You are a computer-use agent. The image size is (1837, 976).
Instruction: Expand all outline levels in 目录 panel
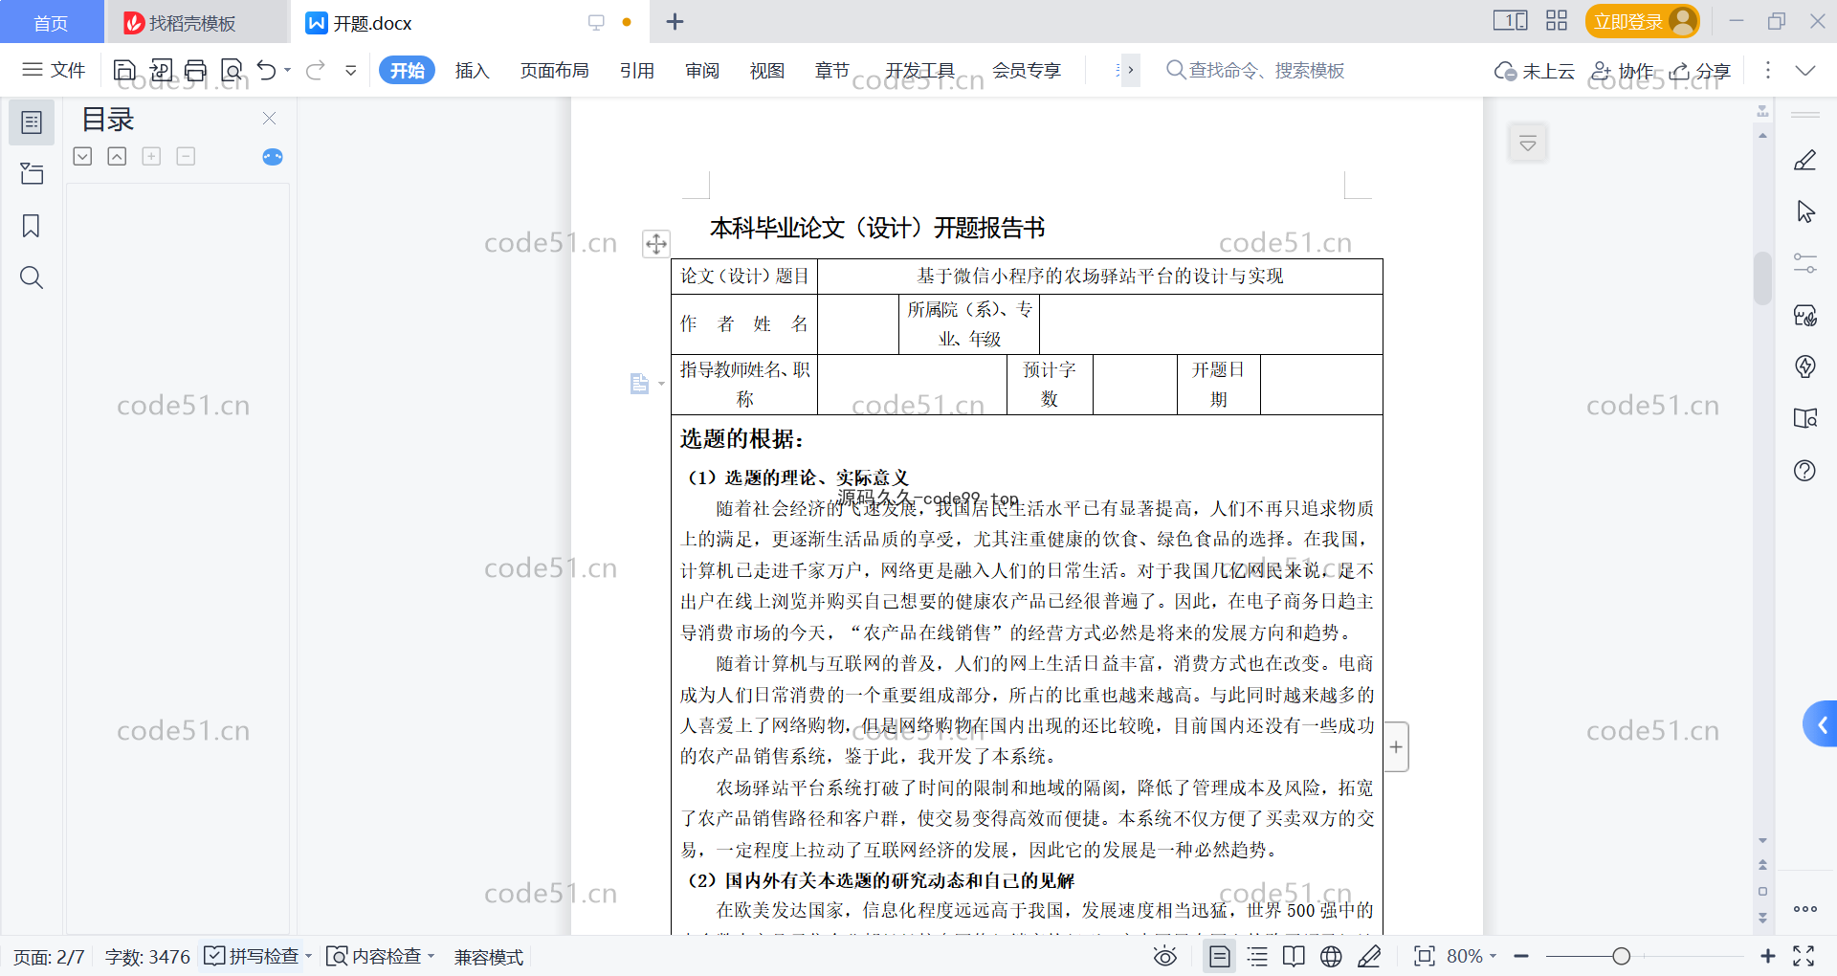[83, 156]
